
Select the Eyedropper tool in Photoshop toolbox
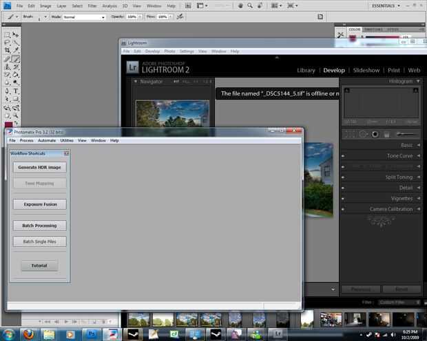pos(16,50)
